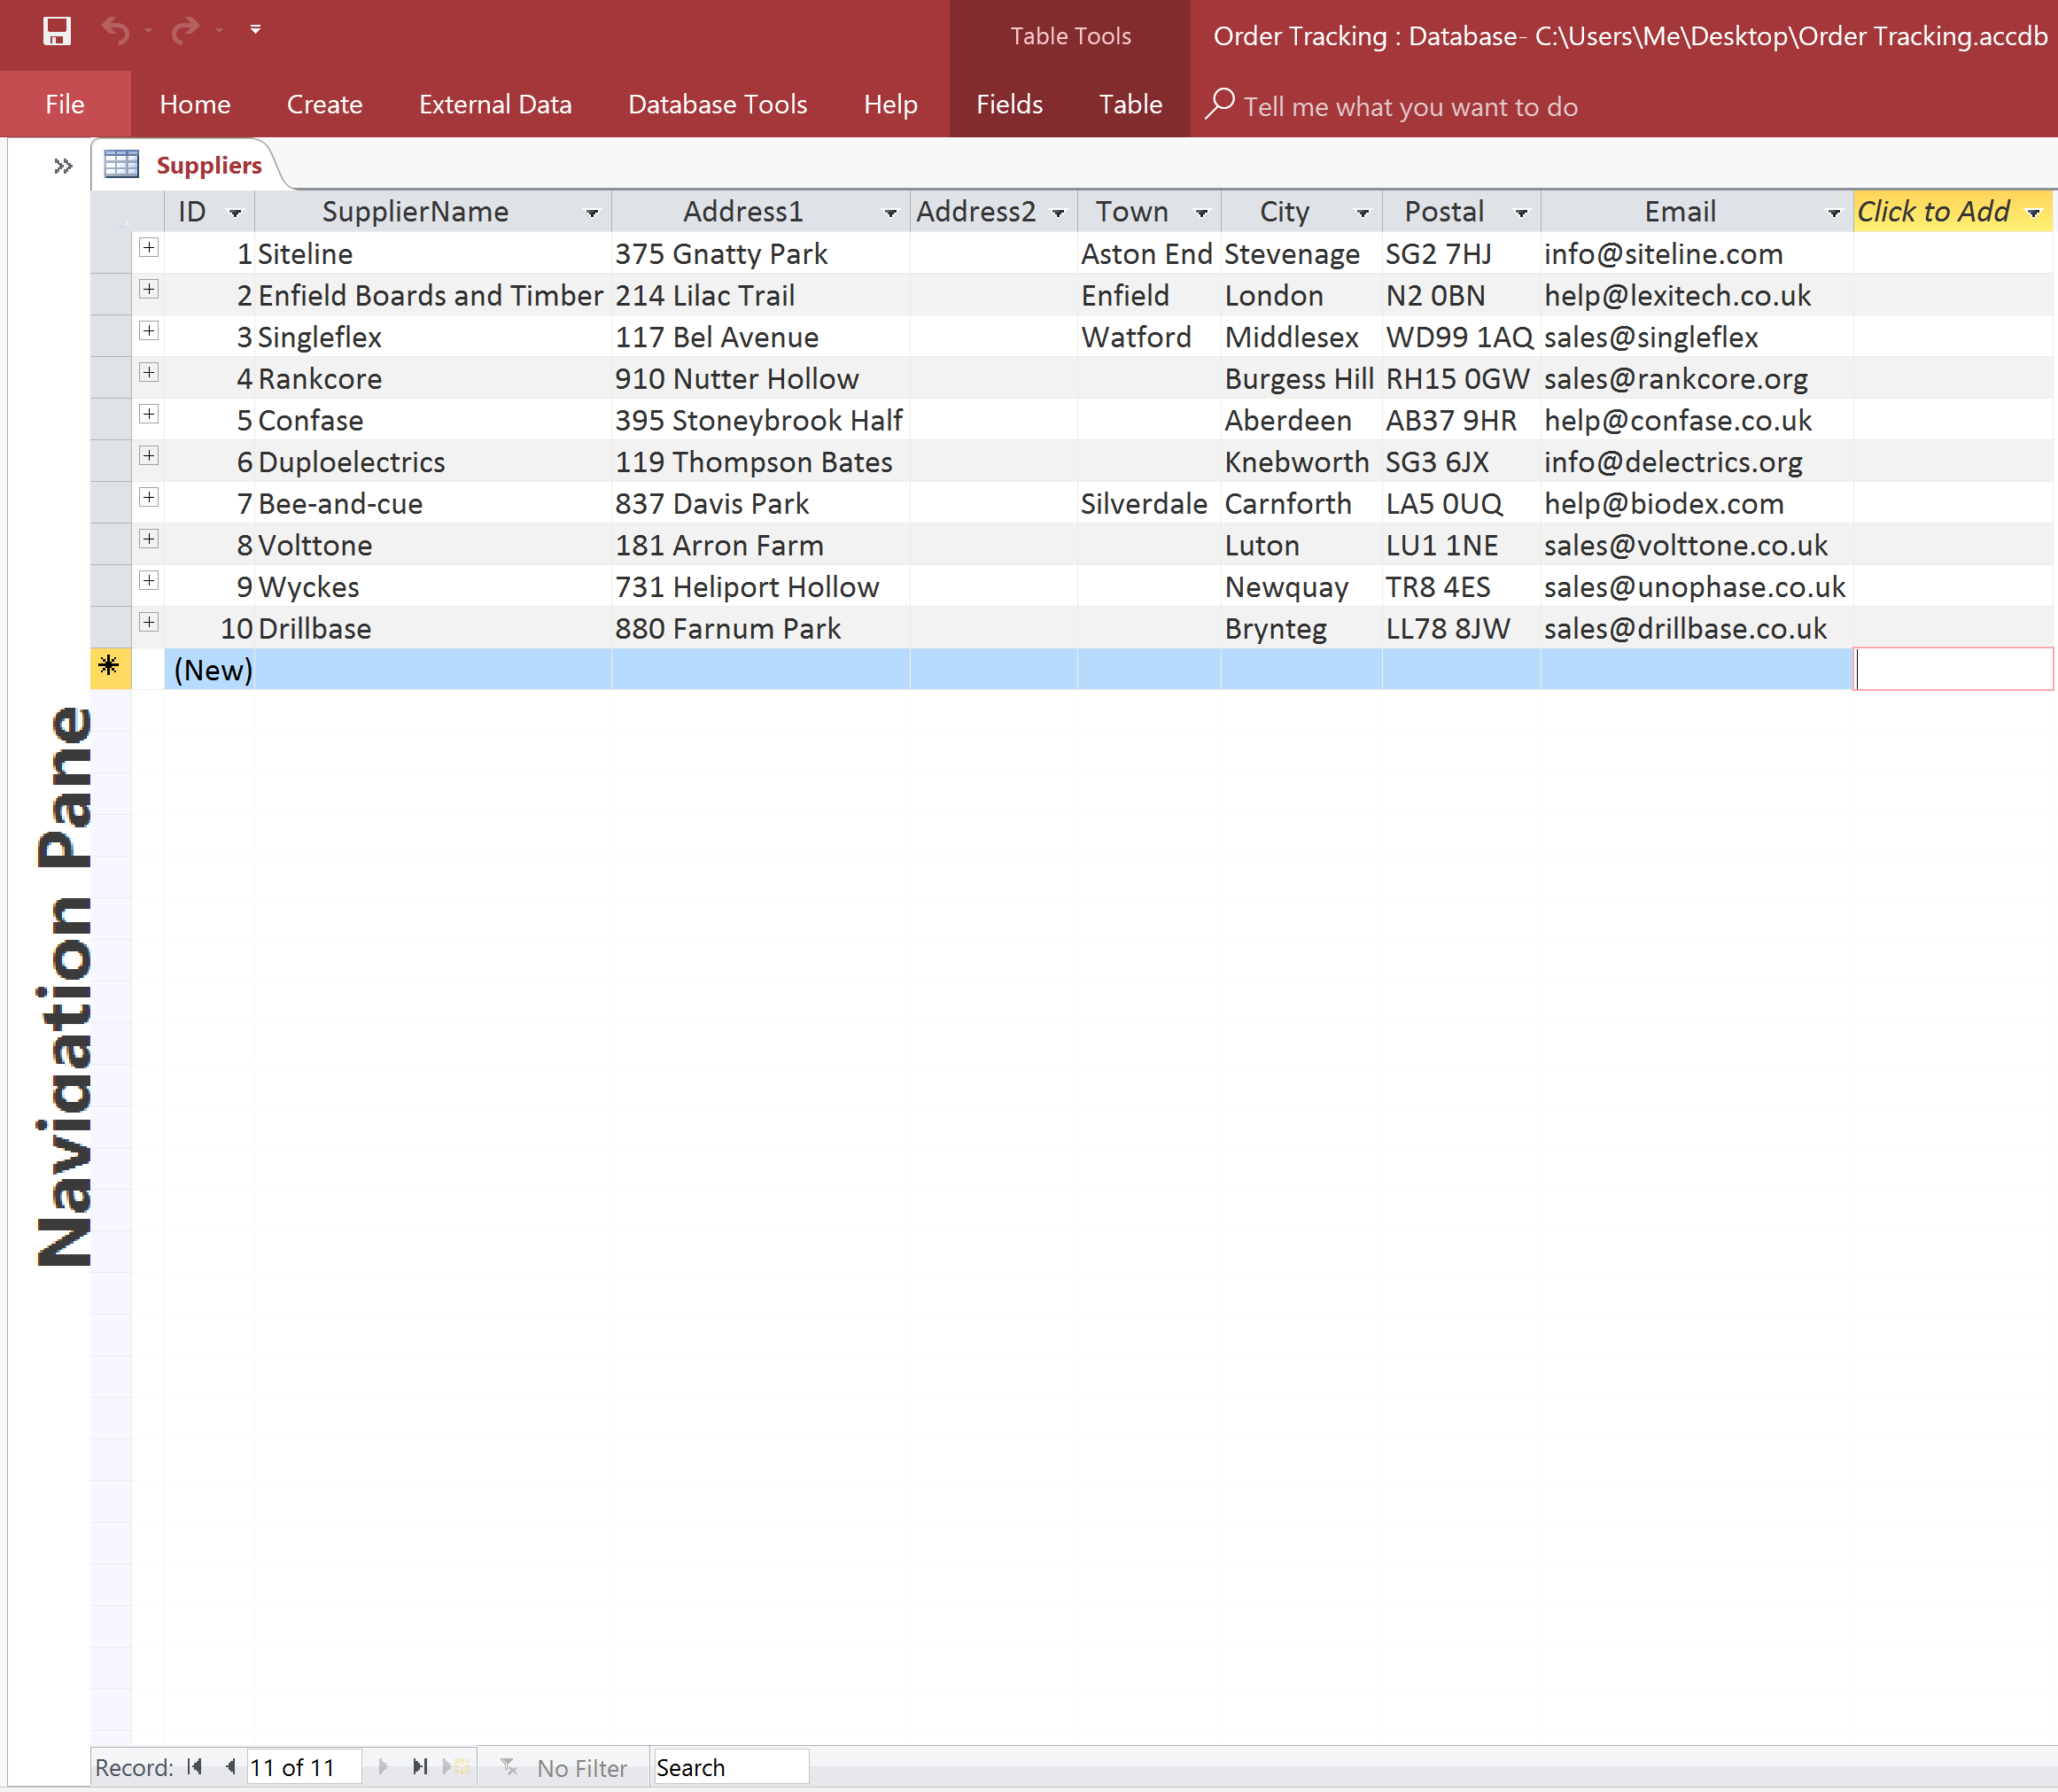Expand the subdatasheet for Drillbase row
2058x1792 pixels.
(x=149, y=622)
